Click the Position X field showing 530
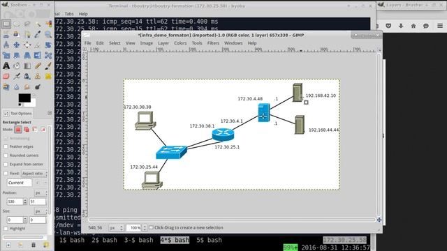This screenshot has width=447, height=251. [15, 201]
